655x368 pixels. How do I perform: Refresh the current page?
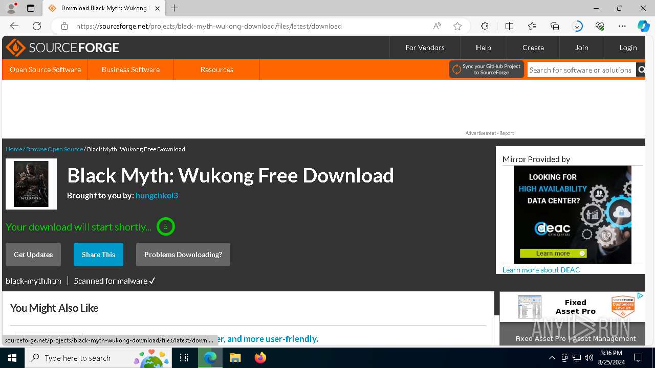37,26
